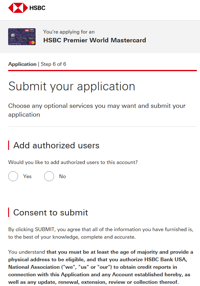Click the authorized users question text

click(73, 162)
